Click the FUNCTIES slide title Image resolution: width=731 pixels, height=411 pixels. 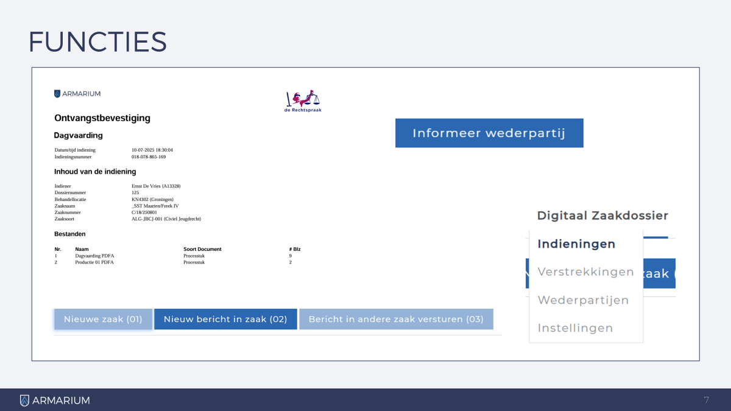click(x=97, y=41)
